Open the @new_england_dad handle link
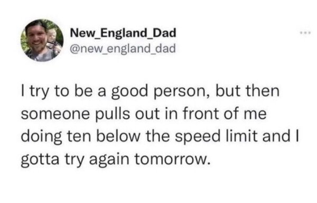This screenshot has height=203, width=317. (x=123, y=48)
